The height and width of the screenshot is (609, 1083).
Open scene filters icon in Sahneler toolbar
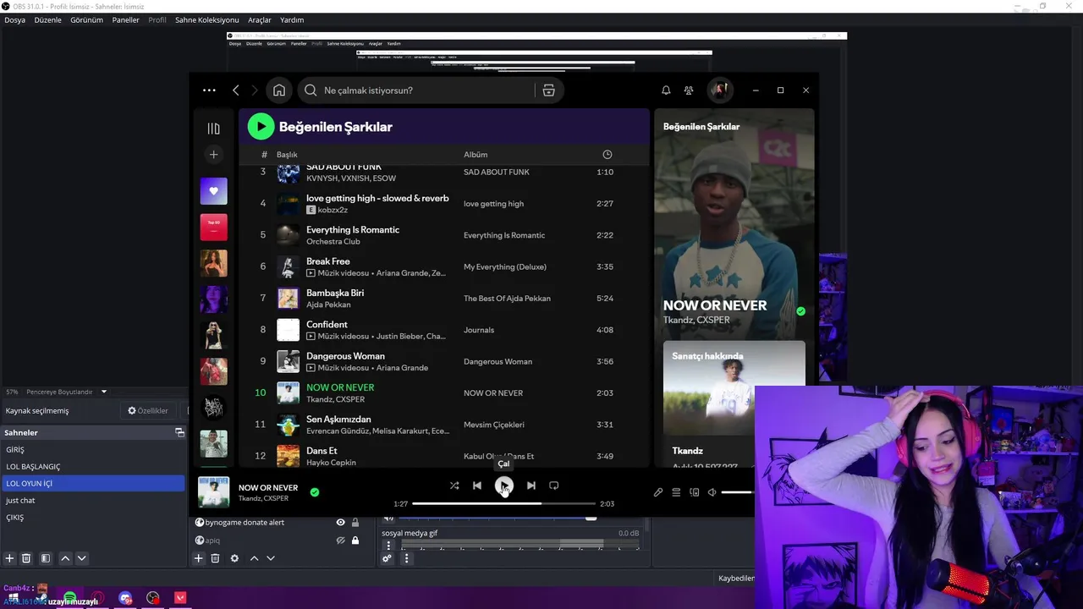click(x=46, y=558)
